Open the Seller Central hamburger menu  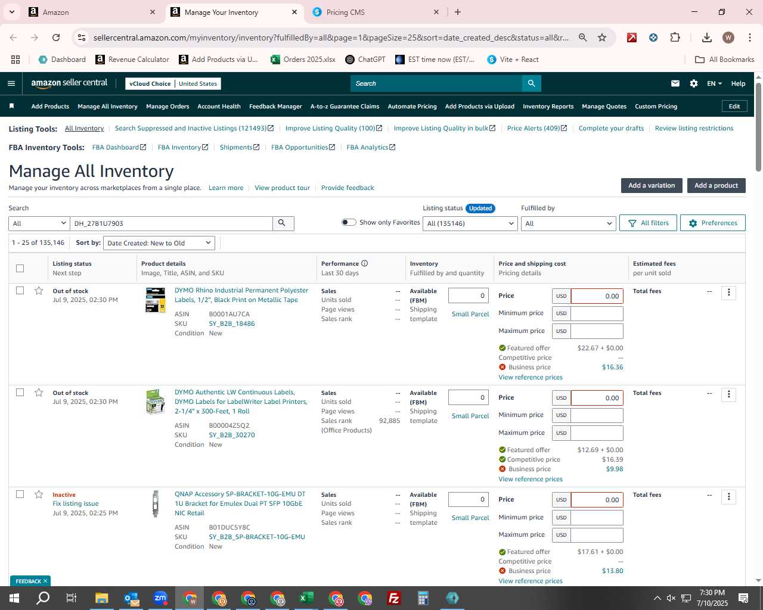point(11,83)
